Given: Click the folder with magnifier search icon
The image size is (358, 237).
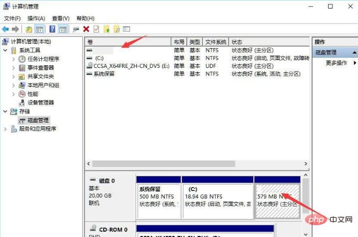Looking at the screenshot, I should 117,29.
